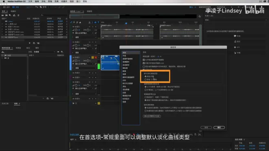Choose the Ambience type in Essential Sound
This screenshot has width=269, height=151.
237,53
